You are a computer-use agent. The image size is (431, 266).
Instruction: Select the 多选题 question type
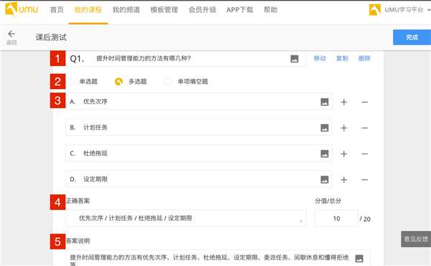tap(119, 82)
